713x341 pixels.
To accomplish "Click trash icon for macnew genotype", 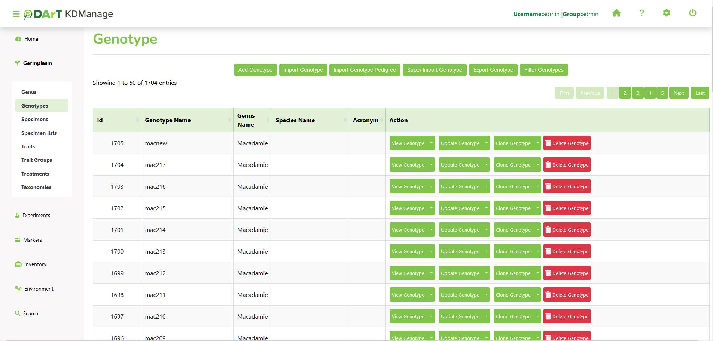I will (548, 143).
